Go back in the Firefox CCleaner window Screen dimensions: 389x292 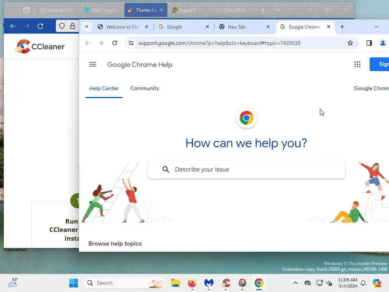click(13, 26)
